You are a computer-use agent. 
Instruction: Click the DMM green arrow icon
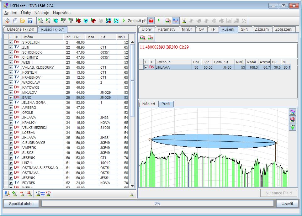click(x=292, y=127)
